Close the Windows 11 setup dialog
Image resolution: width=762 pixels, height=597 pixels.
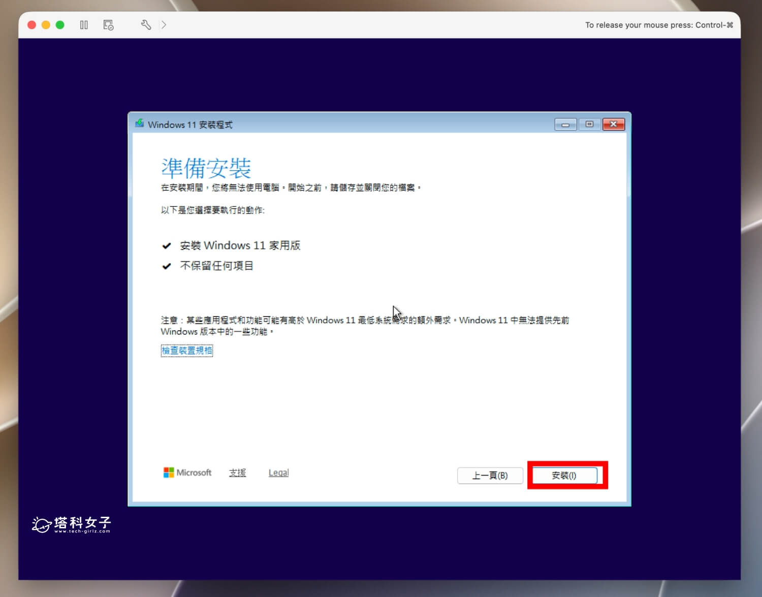[x=614, y=124]
